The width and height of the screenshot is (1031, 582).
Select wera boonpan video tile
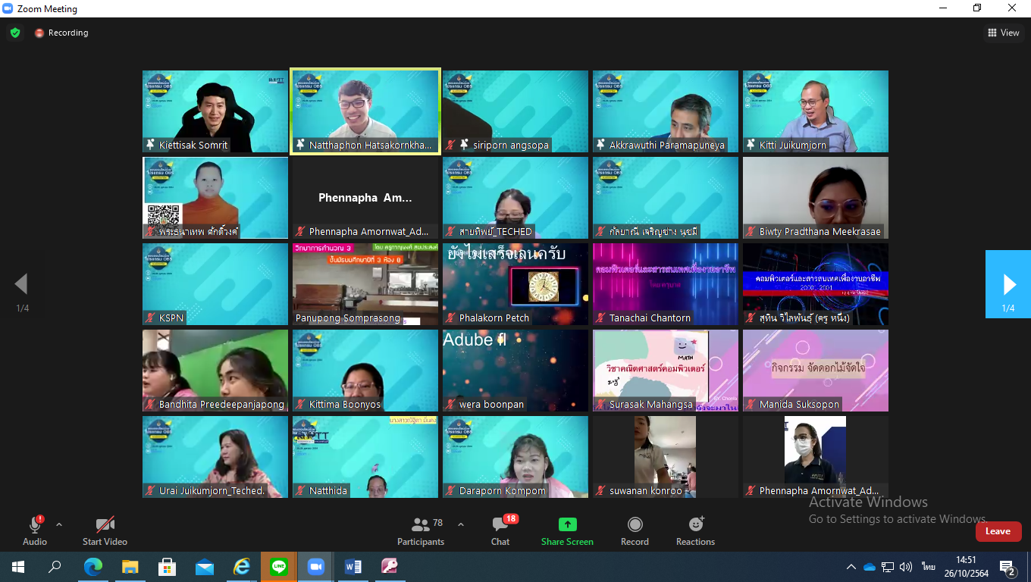(x=515, y=371)
